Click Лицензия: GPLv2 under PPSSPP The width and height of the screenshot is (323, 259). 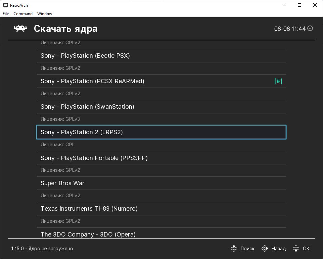60,170
